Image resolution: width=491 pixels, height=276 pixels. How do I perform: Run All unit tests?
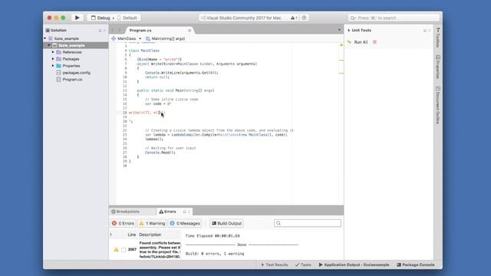click(358, 42)
